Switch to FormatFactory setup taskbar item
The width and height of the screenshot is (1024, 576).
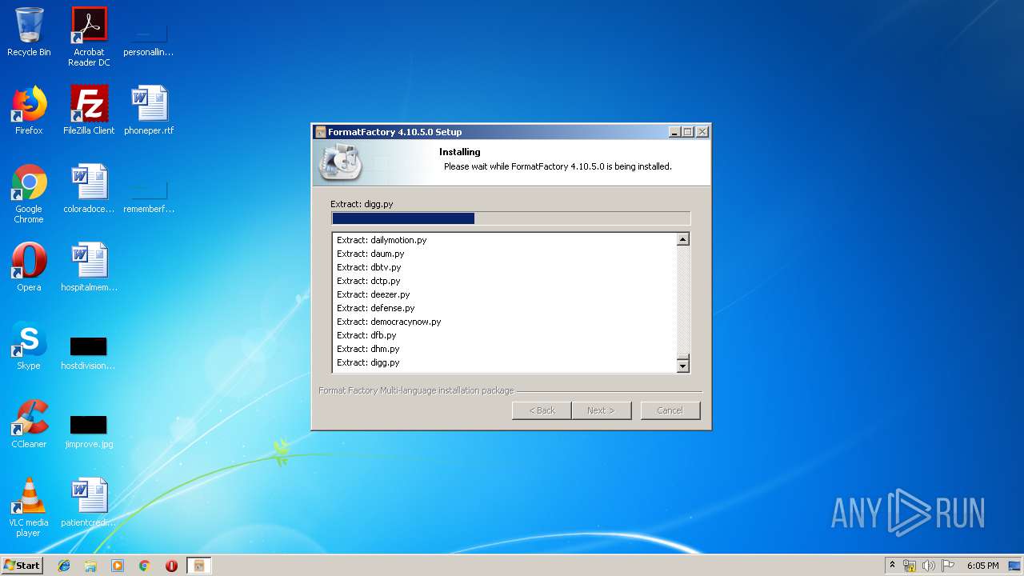pyautogui.click(x=199, y=566)
